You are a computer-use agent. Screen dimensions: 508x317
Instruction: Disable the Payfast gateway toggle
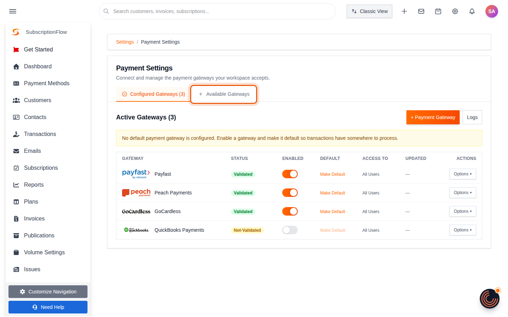click(x=290, y=174)
